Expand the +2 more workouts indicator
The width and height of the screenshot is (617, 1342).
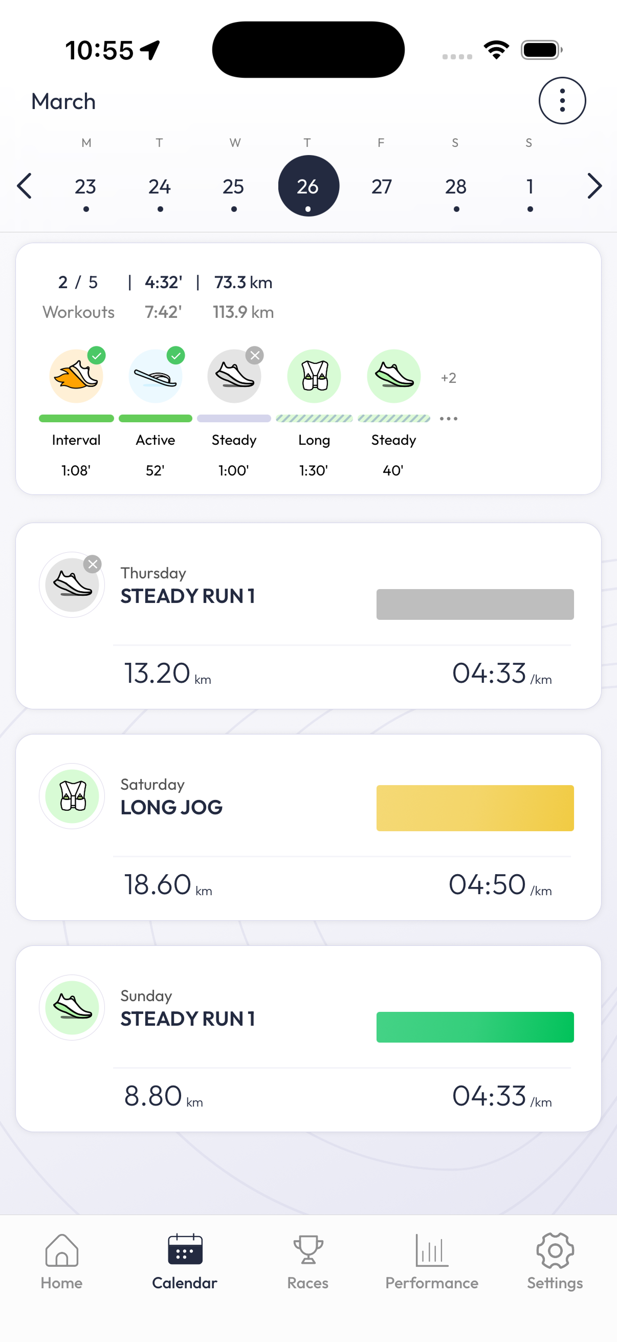coord(448,378)
